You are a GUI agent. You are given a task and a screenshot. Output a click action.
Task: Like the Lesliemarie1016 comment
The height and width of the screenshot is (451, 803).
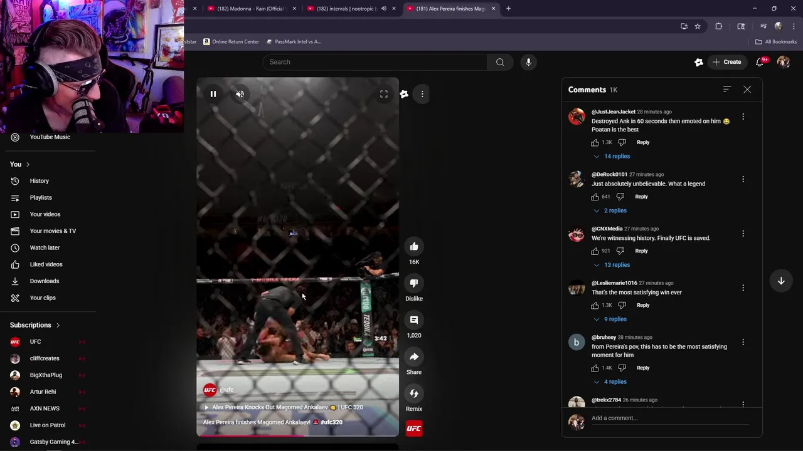point(595,306)
